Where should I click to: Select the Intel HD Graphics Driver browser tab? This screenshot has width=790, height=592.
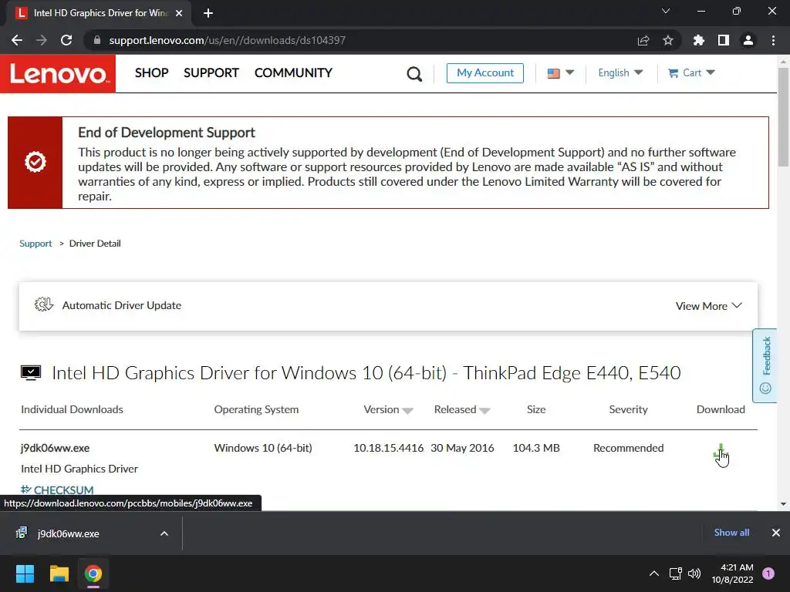click(98, 14)
